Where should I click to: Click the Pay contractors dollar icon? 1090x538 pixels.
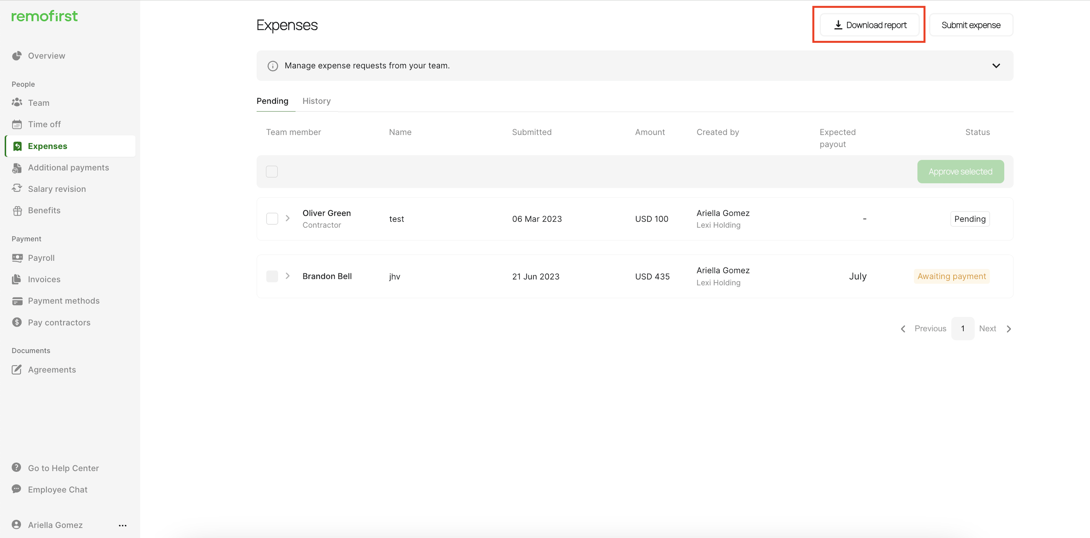[17, 323]
